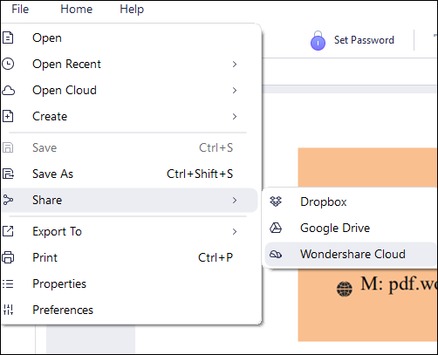Open the Home tab
This screenshot has width=438, height=355.
coord(77,9)
